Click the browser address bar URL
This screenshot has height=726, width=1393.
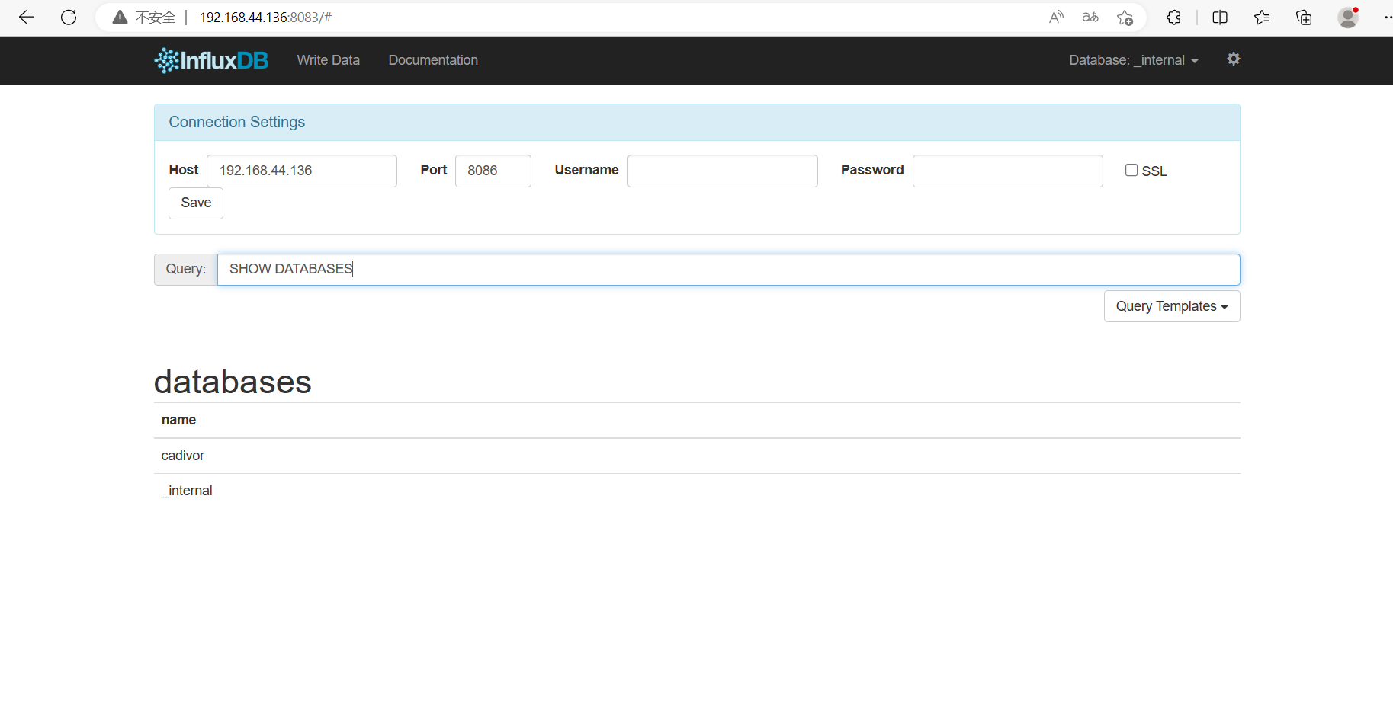pyautogui.click(x=265, y=18)
